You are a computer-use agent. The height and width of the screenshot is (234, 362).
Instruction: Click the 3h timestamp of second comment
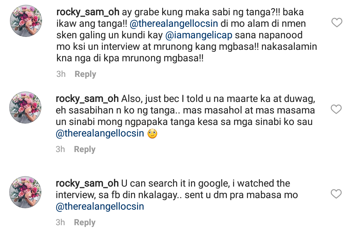[60, 149]
